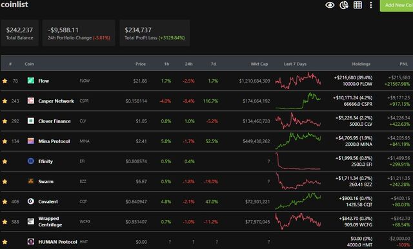Sort by the Mkt Cap column header
Screen dimensions: 413x249
(x=259, y=64)
